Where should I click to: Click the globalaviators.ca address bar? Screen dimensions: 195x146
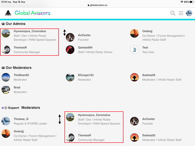pyautogui.click(x=97, y=5)
